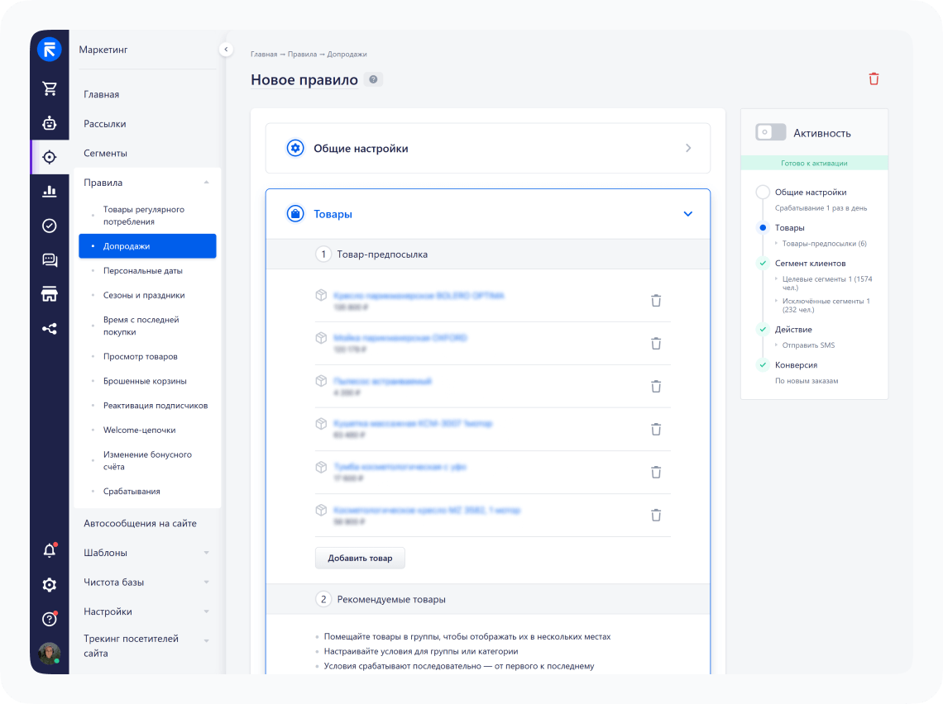Screen dimensions: 943x704
Task: Open the help question-mark icon
Action: (50, 617)
